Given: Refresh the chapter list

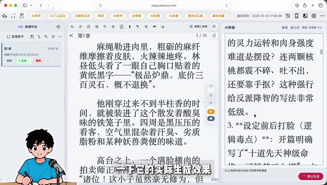Looking at the screenshot, I should click(x=53, y=36).
